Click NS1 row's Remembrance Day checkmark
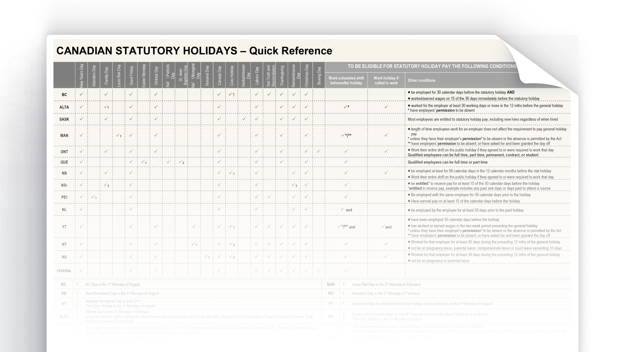The height and width of the screenshot is (352, 625). click(294, 185)
